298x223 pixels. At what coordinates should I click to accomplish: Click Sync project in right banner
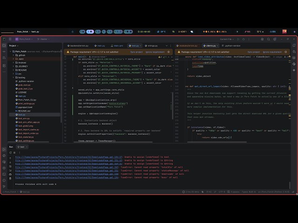pos(253,52)
